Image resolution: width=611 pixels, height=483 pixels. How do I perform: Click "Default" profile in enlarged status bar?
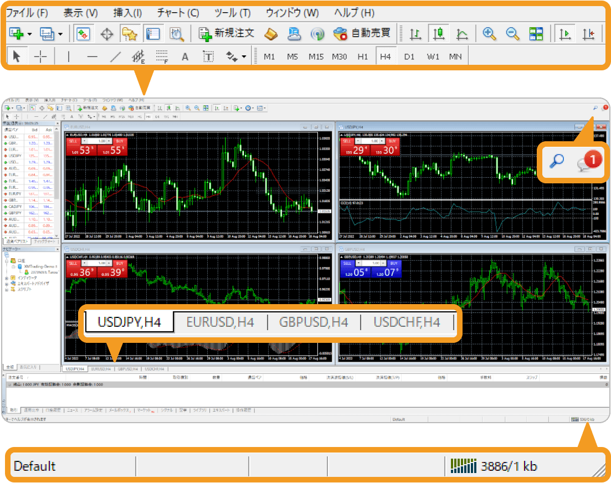pos(35,466)
